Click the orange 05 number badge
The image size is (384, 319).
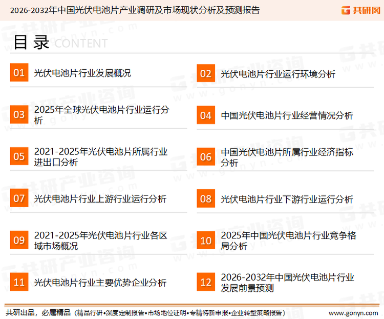click(x=19, y=156)
